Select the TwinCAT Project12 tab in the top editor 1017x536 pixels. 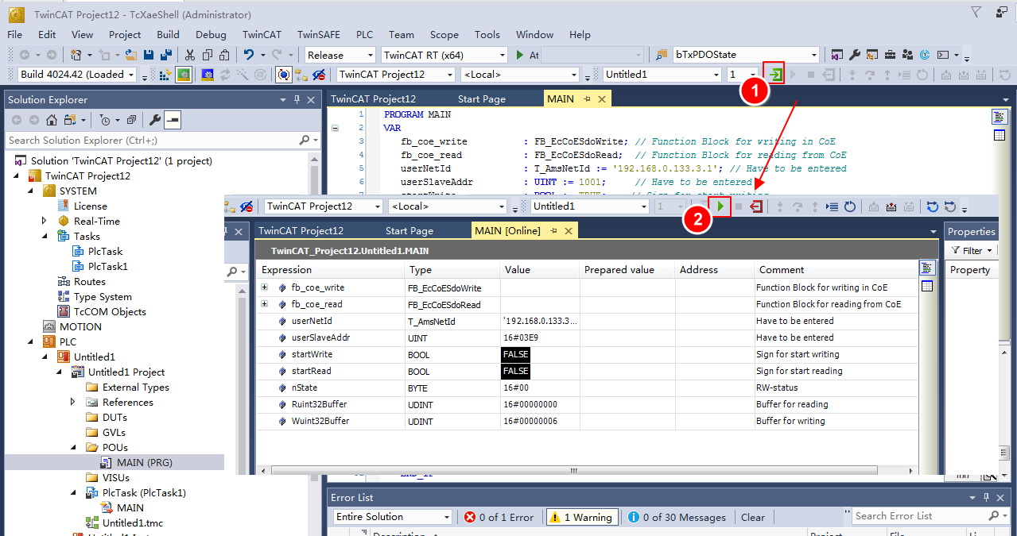pyautogui.click(x=373, y=99)
